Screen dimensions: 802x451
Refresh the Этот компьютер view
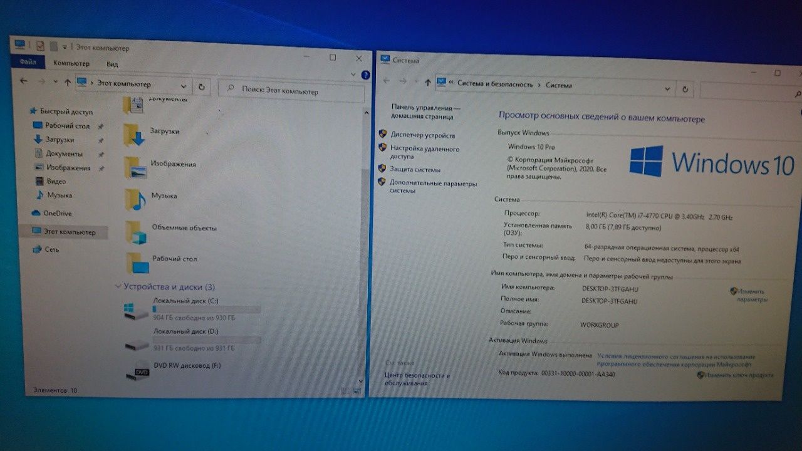(x=201, y=86)
